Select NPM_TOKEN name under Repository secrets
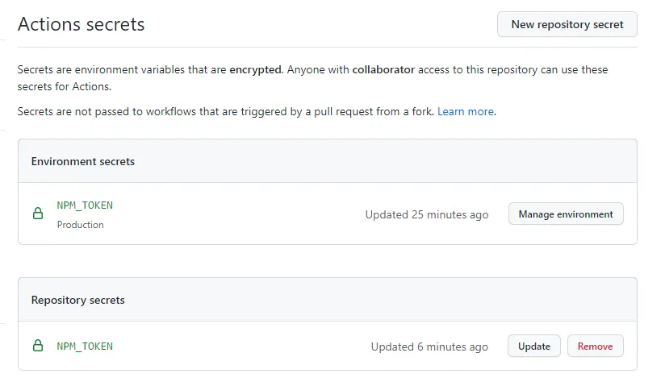665x386 pixels. 85,346
